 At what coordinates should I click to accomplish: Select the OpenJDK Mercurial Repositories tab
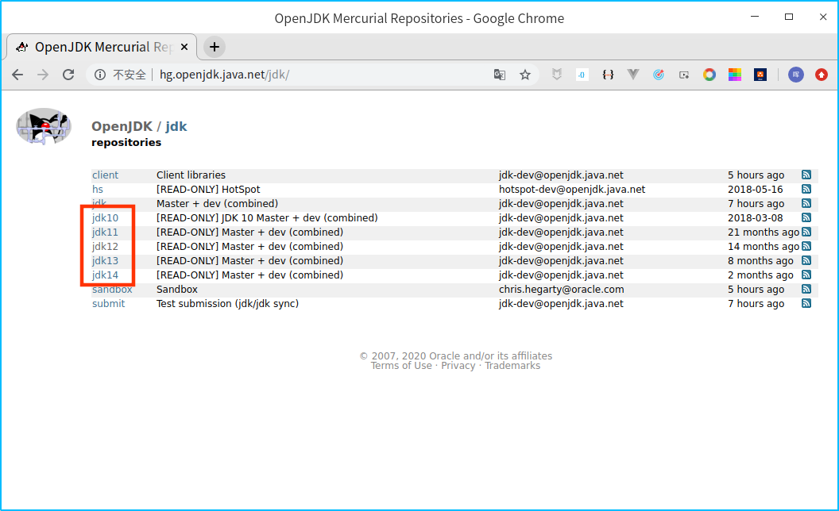[x=102, y=47]
